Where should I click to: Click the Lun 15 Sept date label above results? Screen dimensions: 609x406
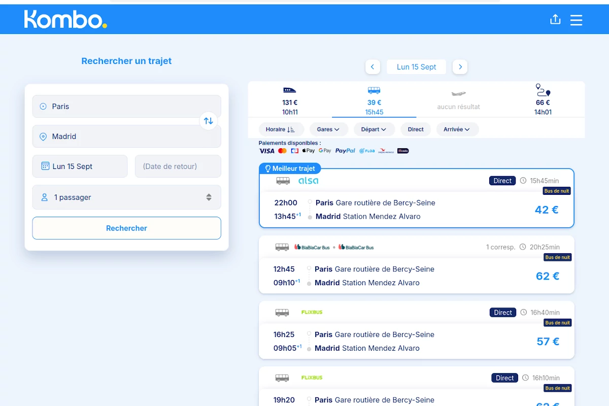[x=416, y=66]
